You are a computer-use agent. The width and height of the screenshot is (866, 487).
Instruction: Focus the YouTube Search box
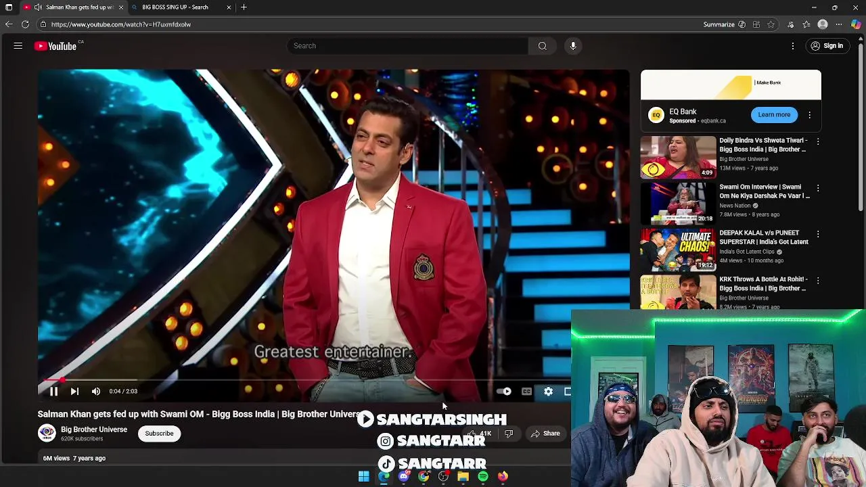(407, 46)
